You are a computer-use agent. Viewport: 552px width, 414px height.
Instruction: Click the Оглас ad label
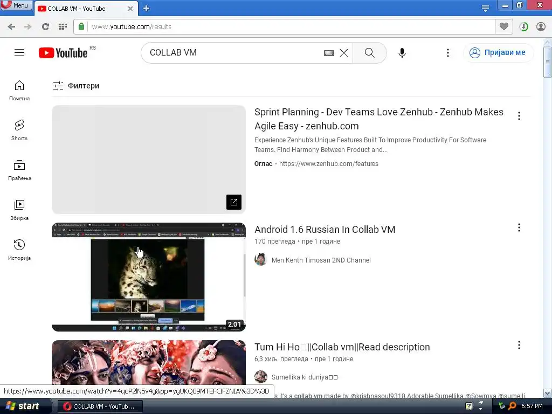click(263, 164)
